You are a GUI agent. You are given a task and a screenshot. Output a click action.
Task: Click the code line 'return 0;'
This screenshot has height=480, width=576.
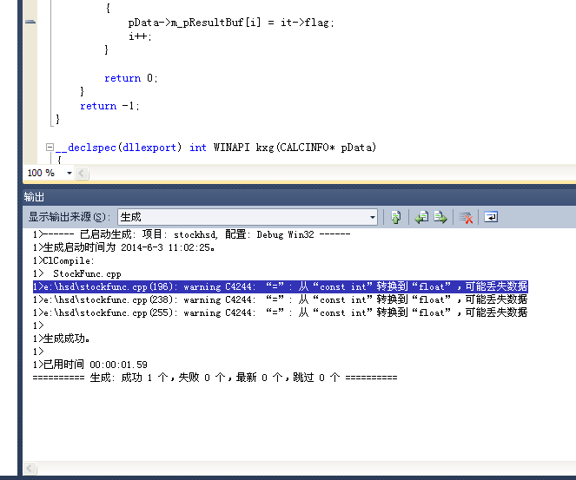131,78
